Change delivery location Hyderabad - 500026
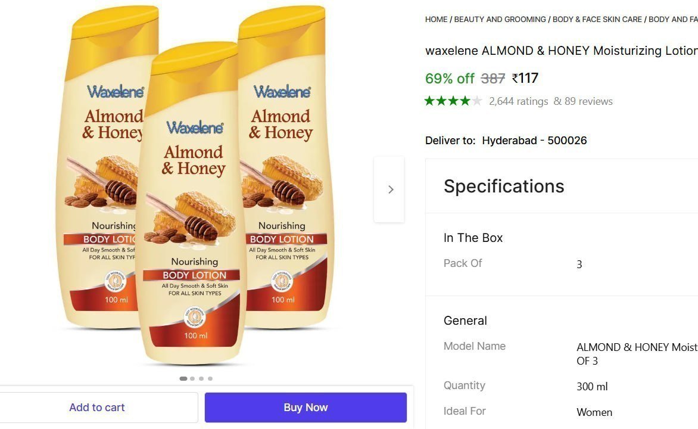698x429 pixels. tap(534, 141)
